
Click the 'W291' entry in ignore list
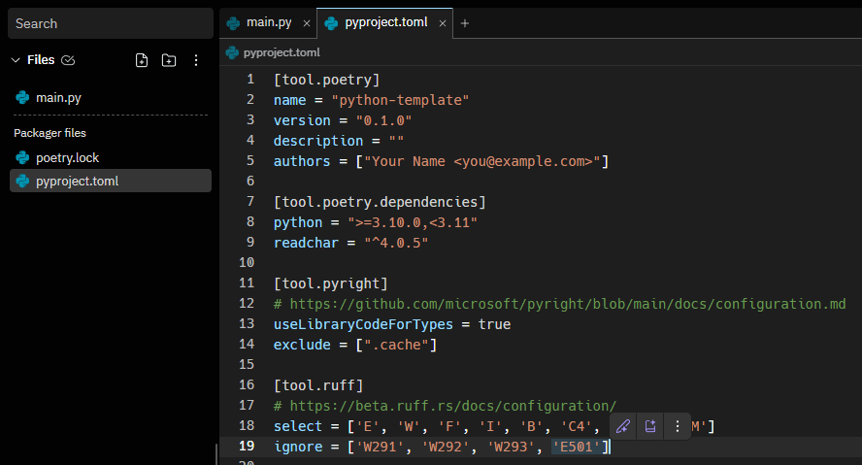tap(380, 447)
